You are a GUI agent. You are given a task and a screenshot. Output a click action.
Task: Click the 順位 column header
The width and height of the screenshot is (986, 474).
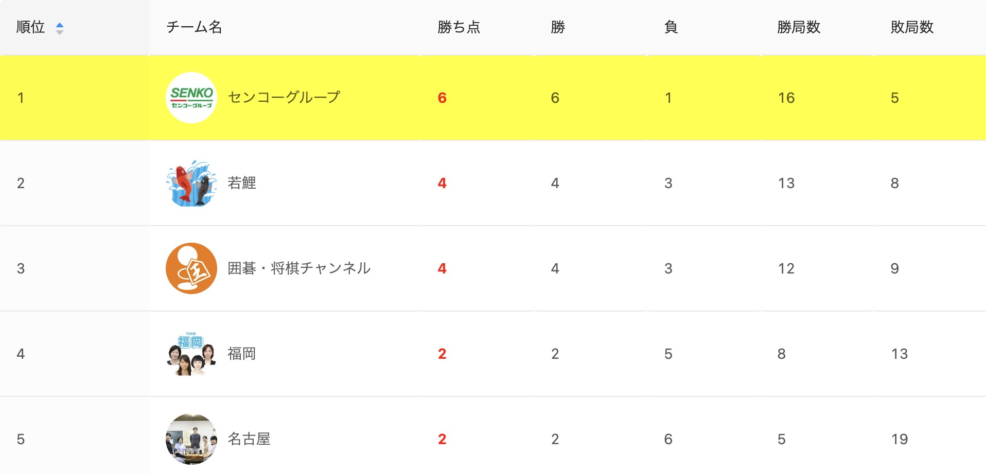31,27
